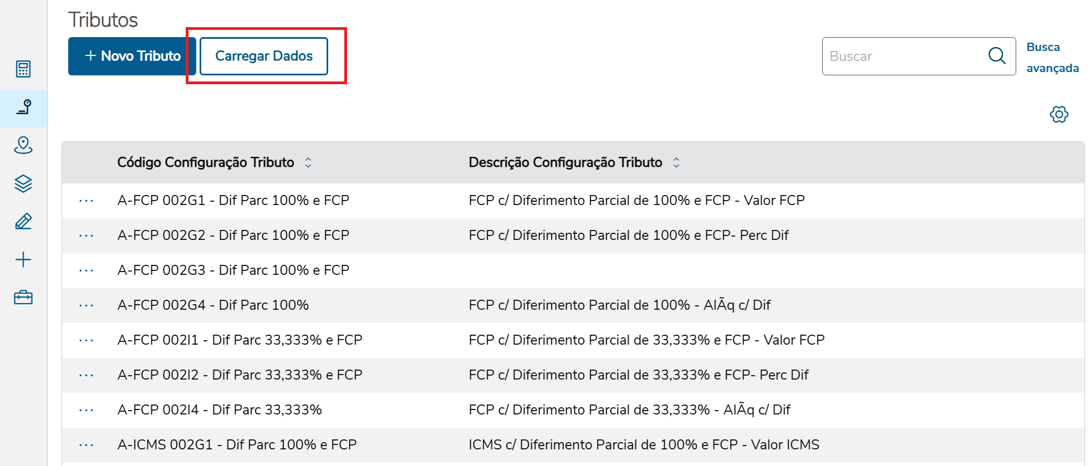The width and height of the screenshot is (1091, 466).
Task: Select the A-FCP 002I1 Dif Parc row
Action: pos(239,340)
